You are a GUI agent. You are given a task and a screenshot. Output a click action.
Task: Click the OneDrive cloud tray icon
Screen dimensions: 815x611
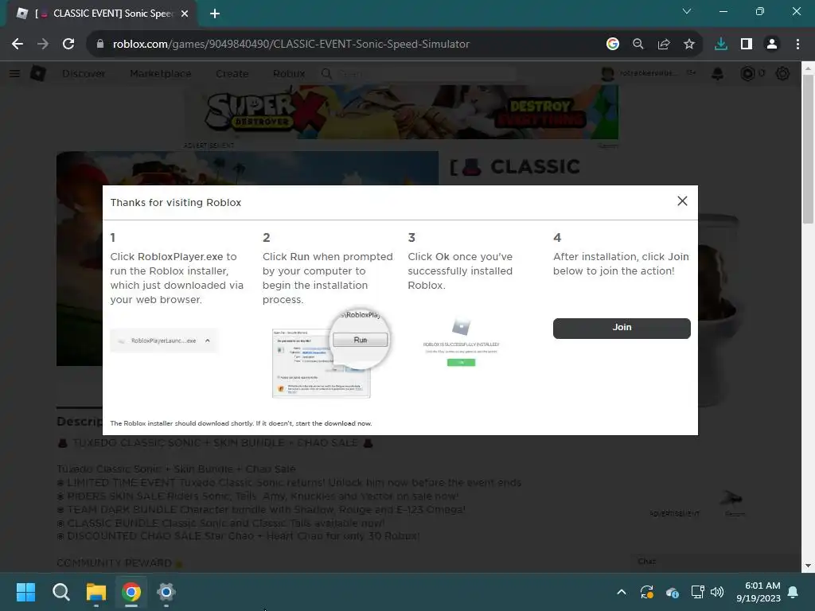(x=672, y=592)
